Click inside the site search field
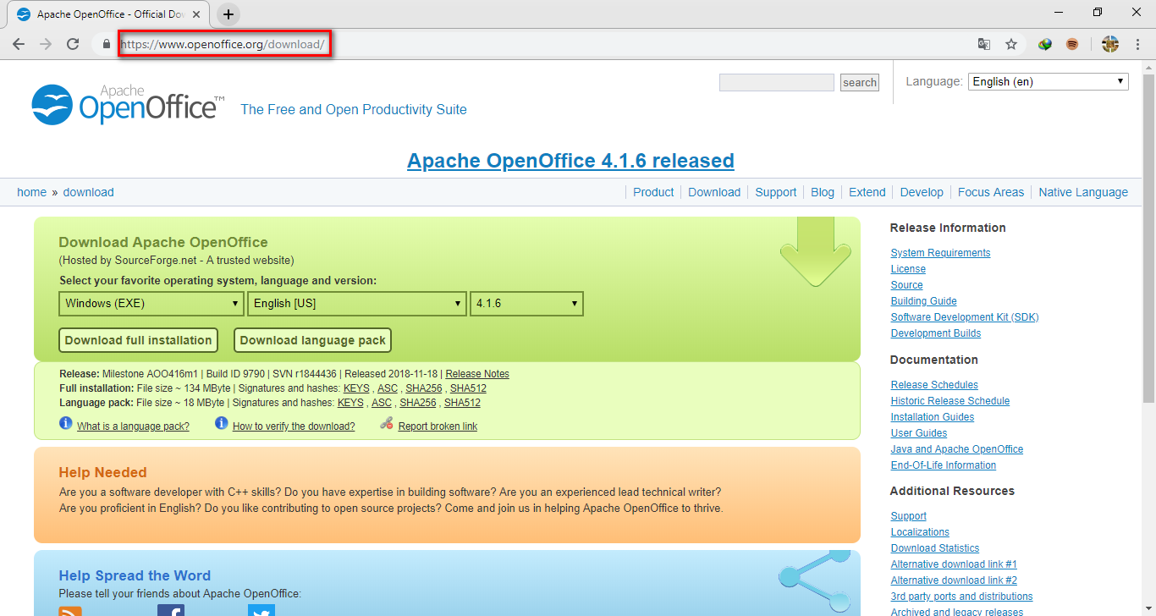Image resolution: width=1156 pixels, height=616 pixels. (775, 81)
